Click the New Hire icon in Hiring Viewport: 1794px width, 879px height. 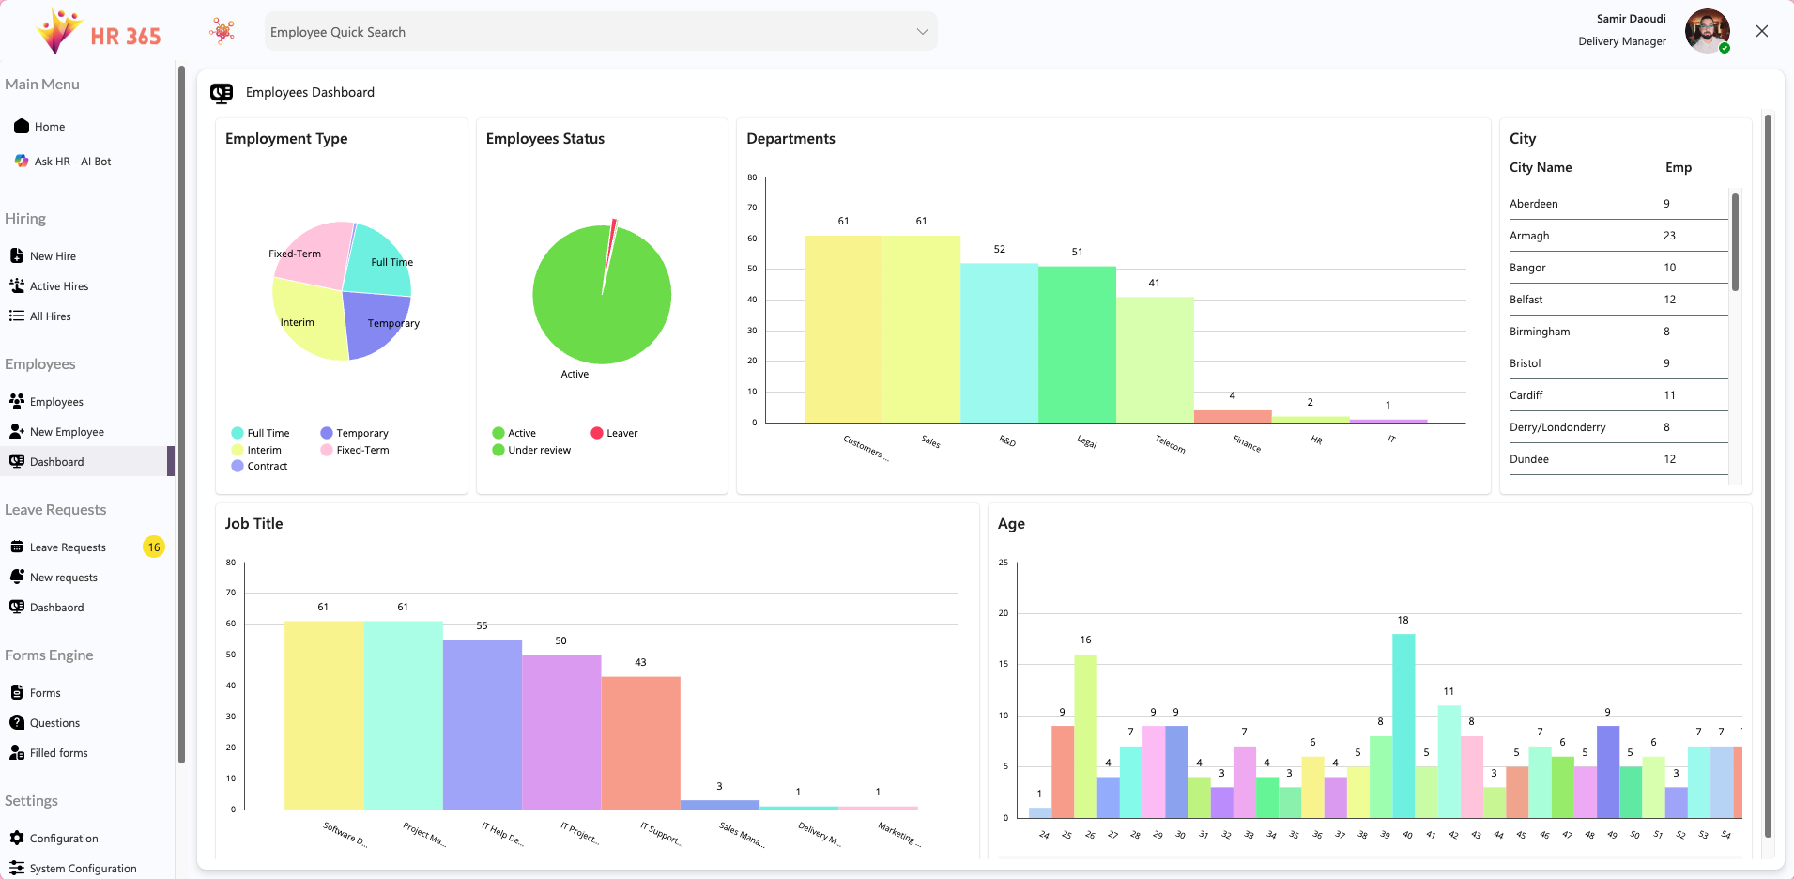pyautogui.click(x=17, y=254)
